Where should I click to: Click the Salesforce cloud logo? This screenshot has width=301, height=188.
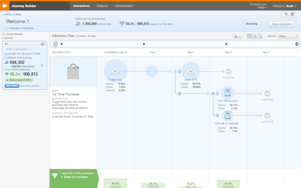[x=5, y=6]
